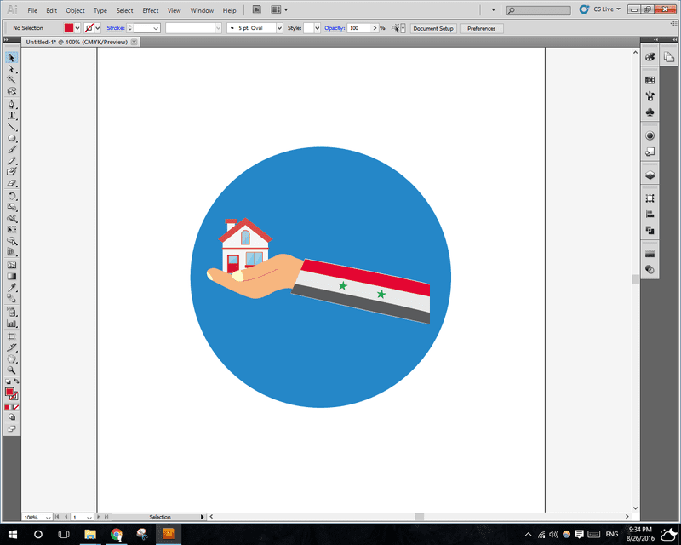Click the red fill swatch in control bar
The height and width of the screenshot is (545, 681).
[69, 28]
